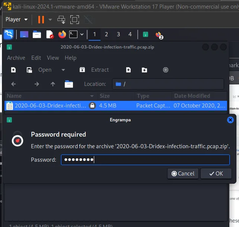Click the Location path field
The height and width of the screenshot is (227, 239).
click(x=168, y=84)
